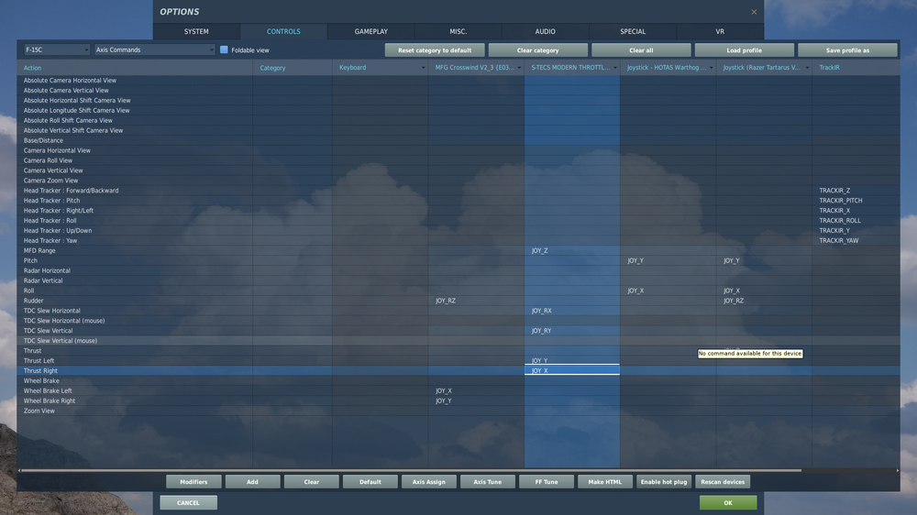
Task: Open the F-15C aircraft dropdown
Action: [x=57, y=49]
